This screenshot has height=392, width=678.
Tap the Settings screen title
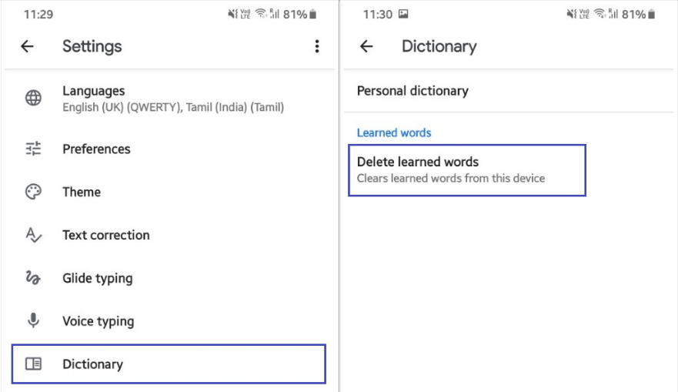coord(92,46)
